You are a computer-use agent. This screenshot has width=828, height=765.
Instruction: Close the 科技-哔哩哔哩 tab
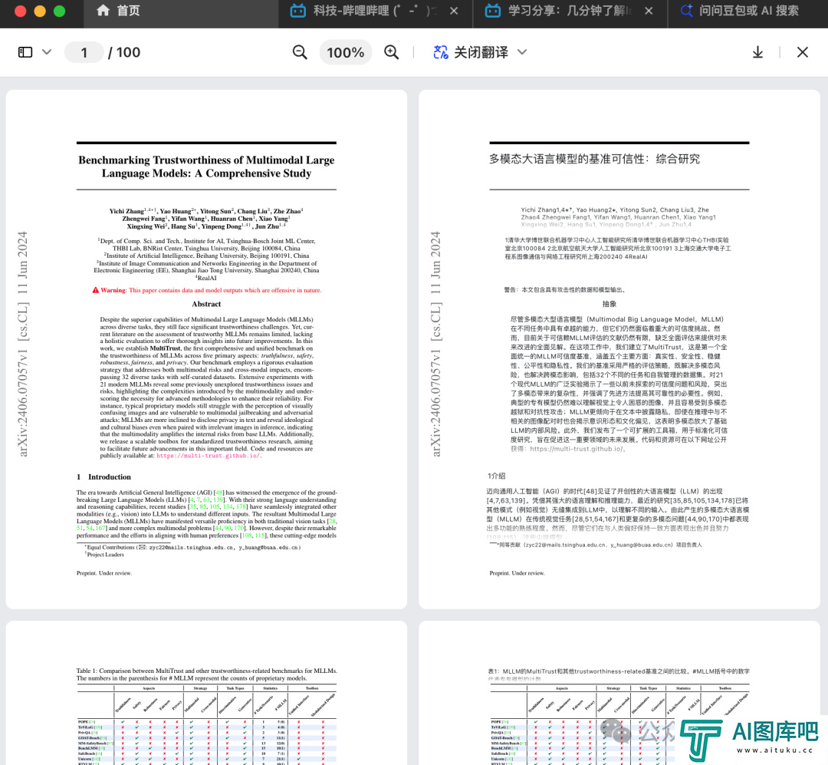pyautogui.click(x=454, y=11)
